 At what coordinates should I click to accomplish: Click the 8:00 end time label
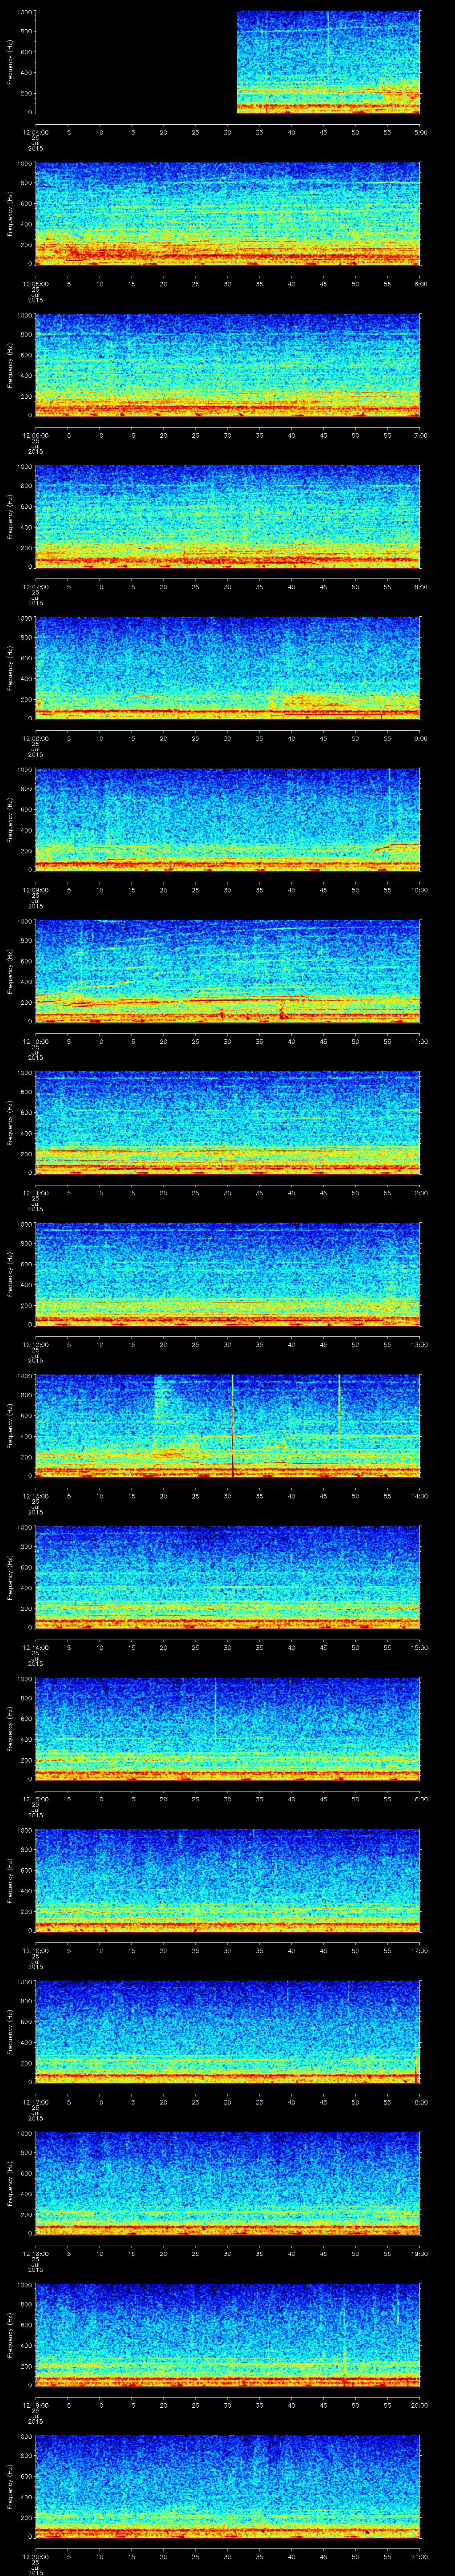(420, 587)
